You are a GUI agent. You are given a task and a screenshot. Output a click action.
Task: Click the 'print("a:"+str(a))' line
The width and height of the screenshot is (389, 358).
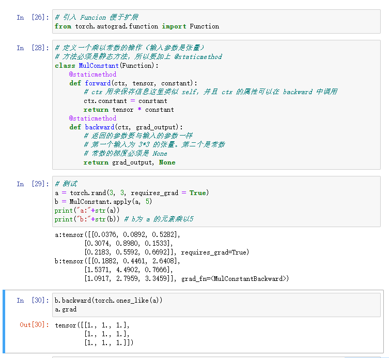[x=87, y=211]
